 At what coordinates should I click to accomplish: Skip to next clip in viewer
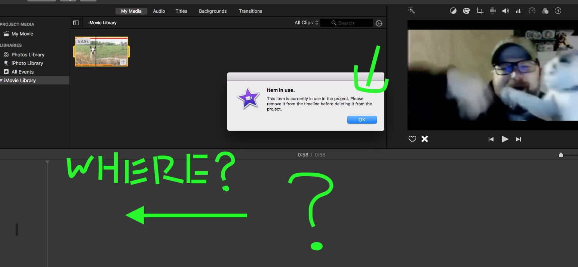(x=518, y=139)
